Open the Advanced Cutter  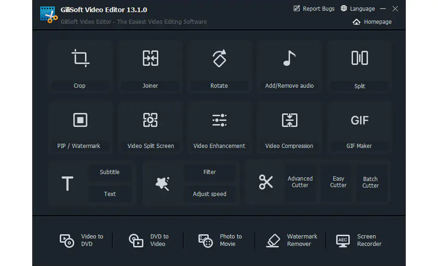300,182
